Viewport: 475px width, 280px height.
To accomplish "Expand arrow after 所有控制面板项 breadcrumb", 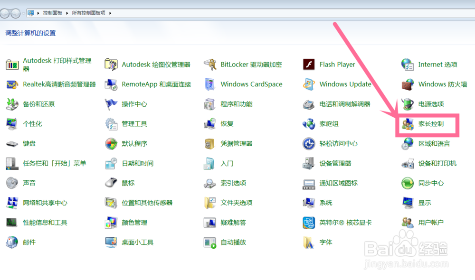I will click(x=110, y=13).
